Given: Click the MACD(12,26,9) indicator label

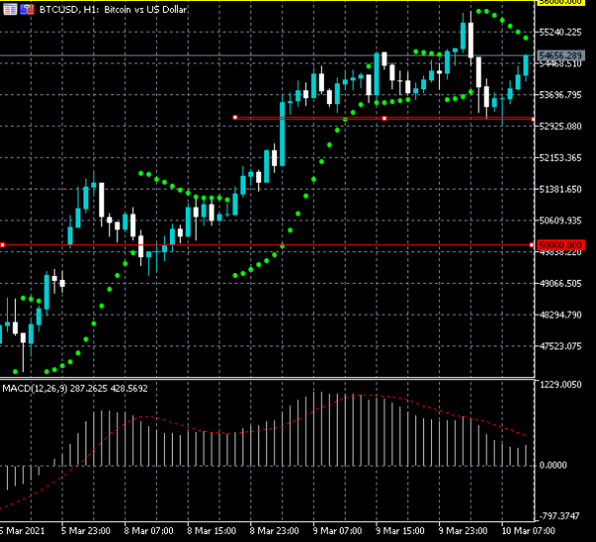Looking at the screenshot, I should [74, 388].
